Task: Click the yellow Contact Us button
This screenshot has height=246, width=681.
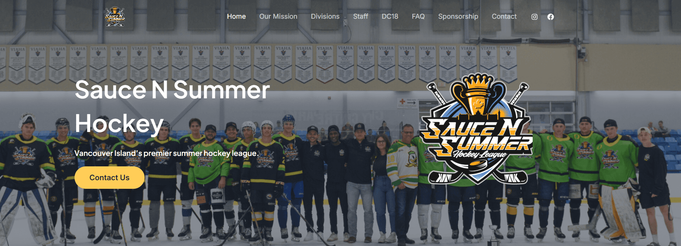Action: 109,178
